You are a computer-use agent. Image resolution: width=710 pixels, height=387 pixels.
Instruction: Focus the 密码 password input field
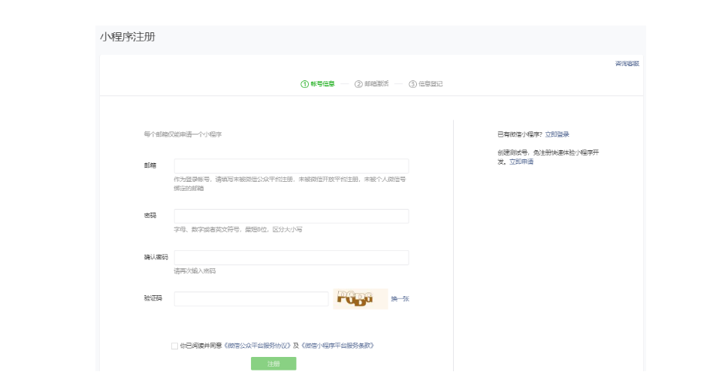(x=292, y=216)
